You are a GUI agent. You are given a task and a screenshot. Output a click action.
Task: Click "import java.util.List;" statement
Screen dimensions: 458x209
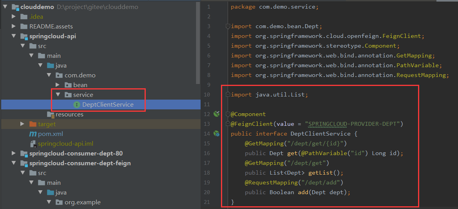[x=269, y=95]
